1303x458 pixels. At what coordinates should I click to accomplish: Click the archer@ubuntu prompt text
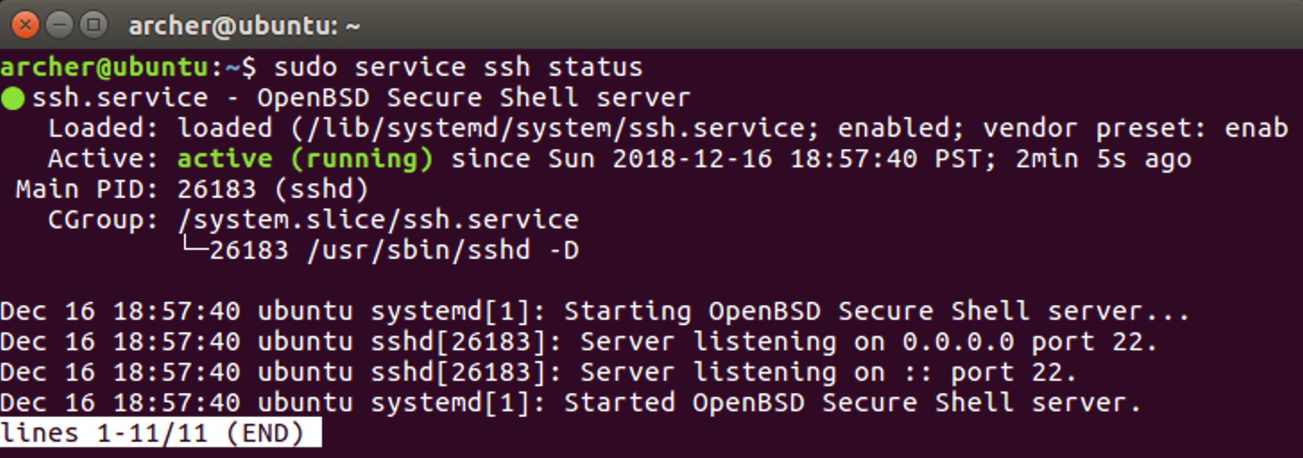pyautogui.click(x=104, y=67)
